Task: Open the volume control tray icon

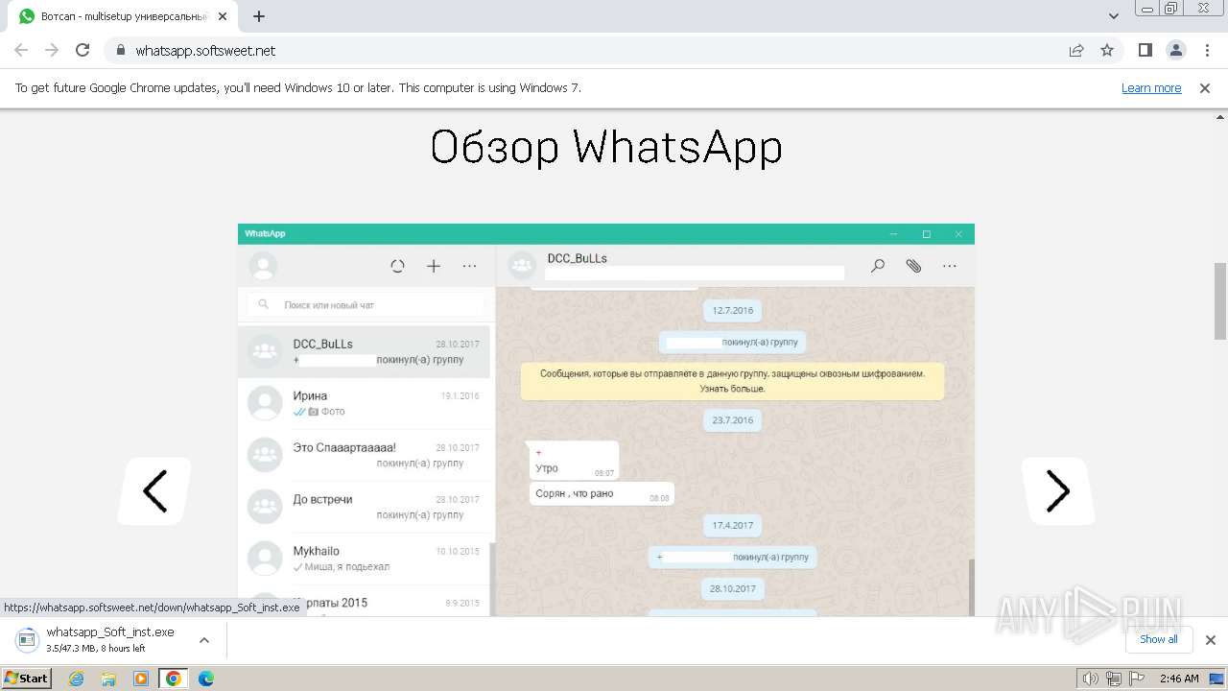Action: point(1090,679)
